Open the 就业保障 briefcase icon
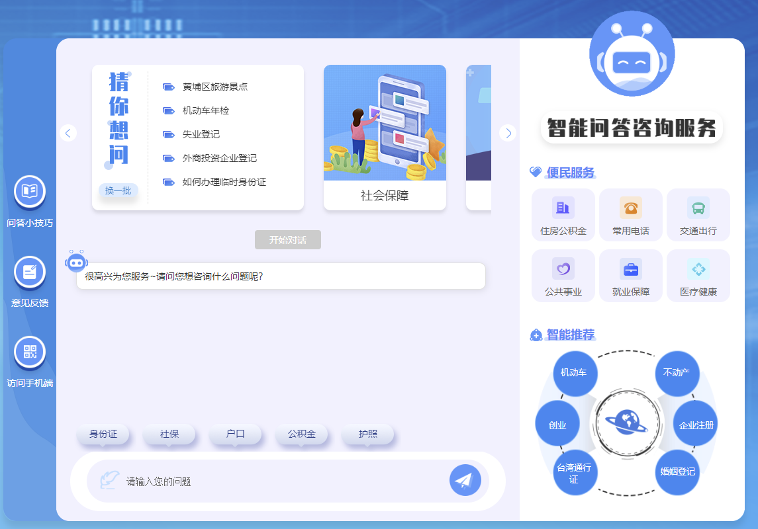The width and height of the screenshot is (758, 529). pyautogui.click(x=631, y=269)
